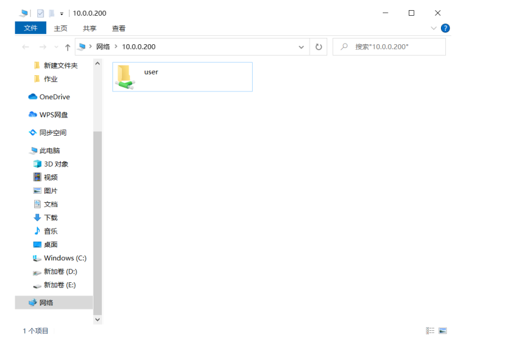The image size is (506, 341).
Task: Click 10.0.0.200 in the address bar
Action: click(x=139, y=47)
